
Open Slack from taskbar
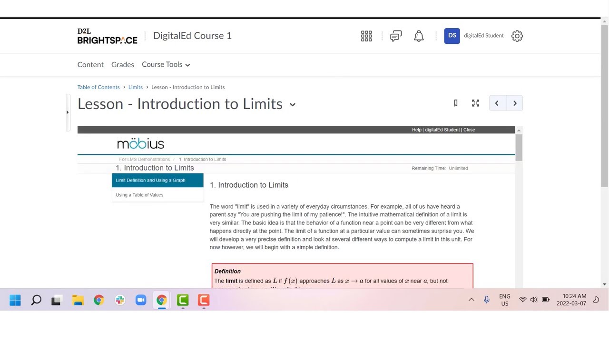tap(120, 300)
